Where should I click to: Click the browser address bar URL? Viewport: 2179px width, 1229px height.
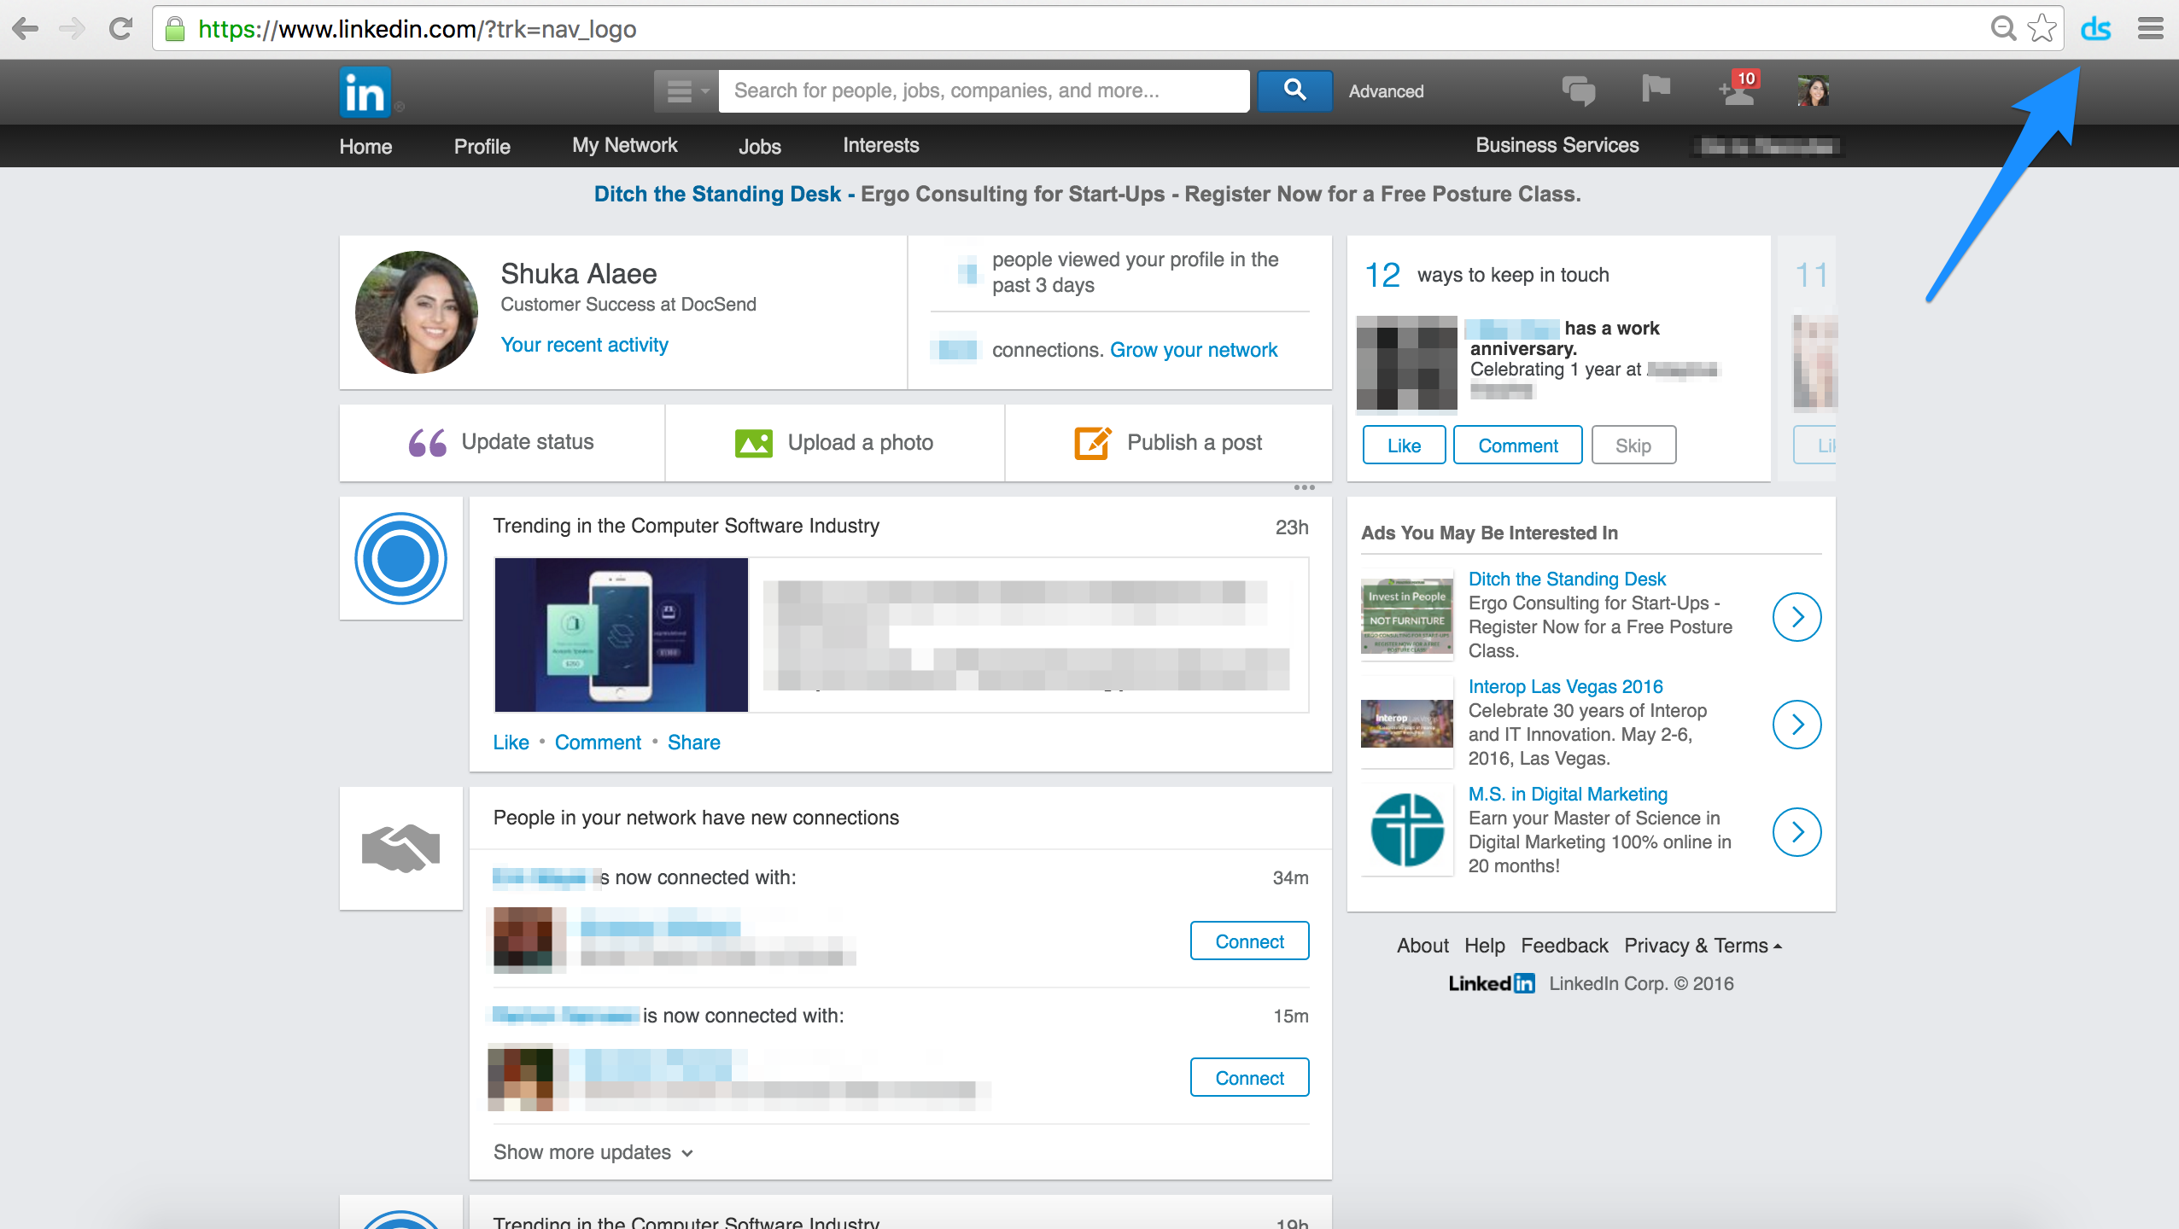pyautogui.click(x=417, y=29)
